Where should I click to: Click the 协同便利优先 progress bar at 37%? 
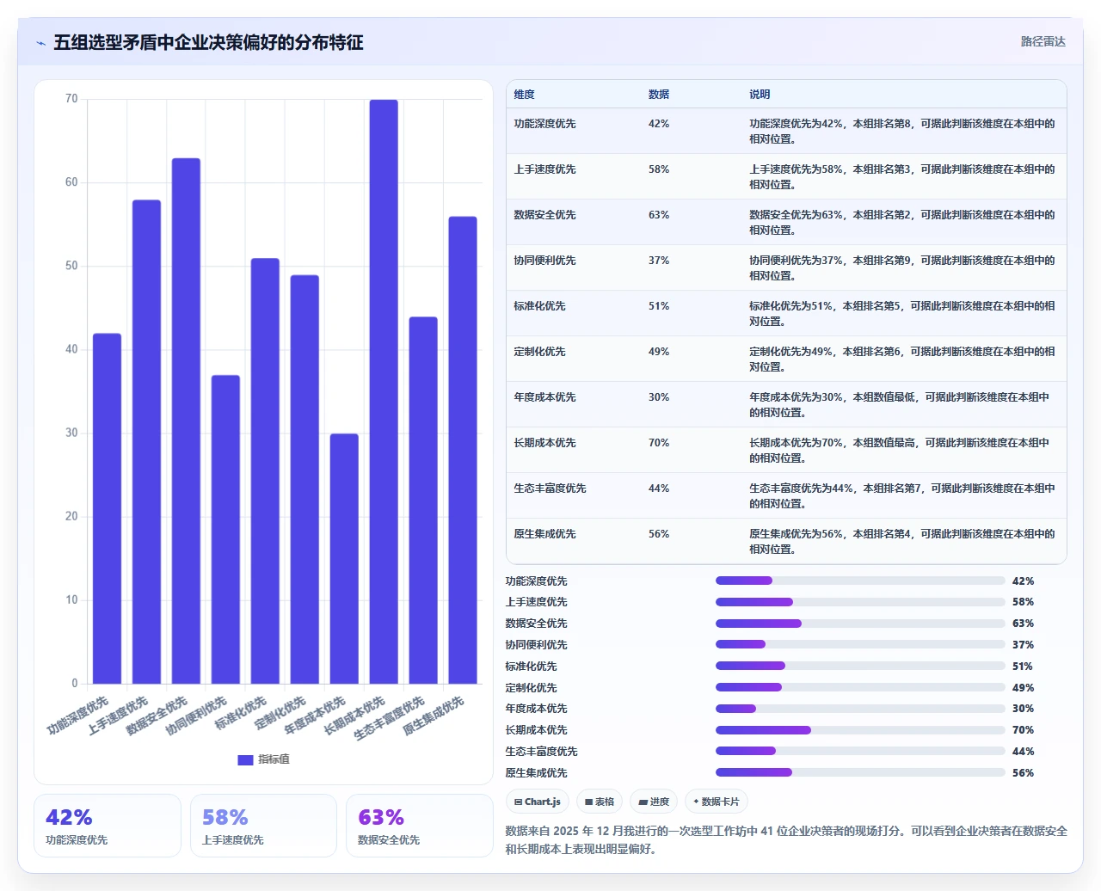point(860,644)
